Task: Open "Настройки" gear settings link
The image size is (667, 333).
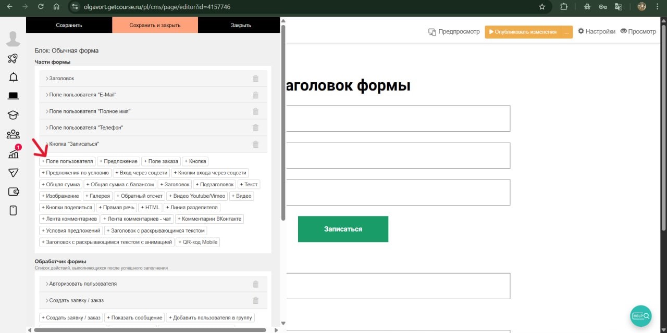Action: point(596,31)
